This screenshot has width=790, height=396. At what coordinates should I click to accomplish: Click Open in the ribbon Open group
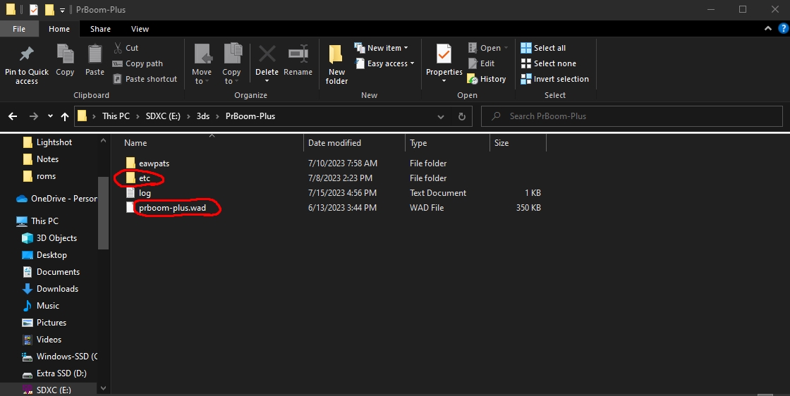pyautogui.click(x=487, y=48)
